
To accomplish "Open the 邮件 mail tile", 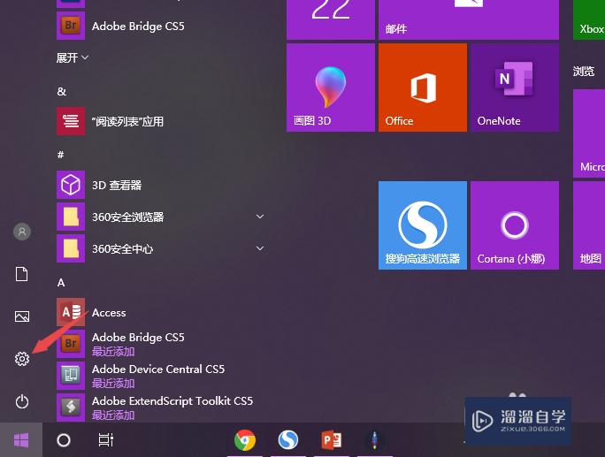I will pyautogui.click(x=469, y=19).
